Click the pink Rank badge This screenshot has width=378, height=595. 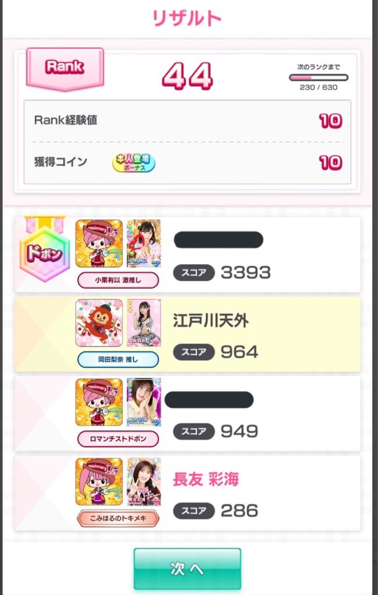click(x=65, y=69)
